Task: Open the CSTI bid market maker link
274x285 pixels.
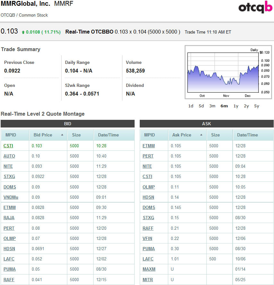Action: [8, 146]
